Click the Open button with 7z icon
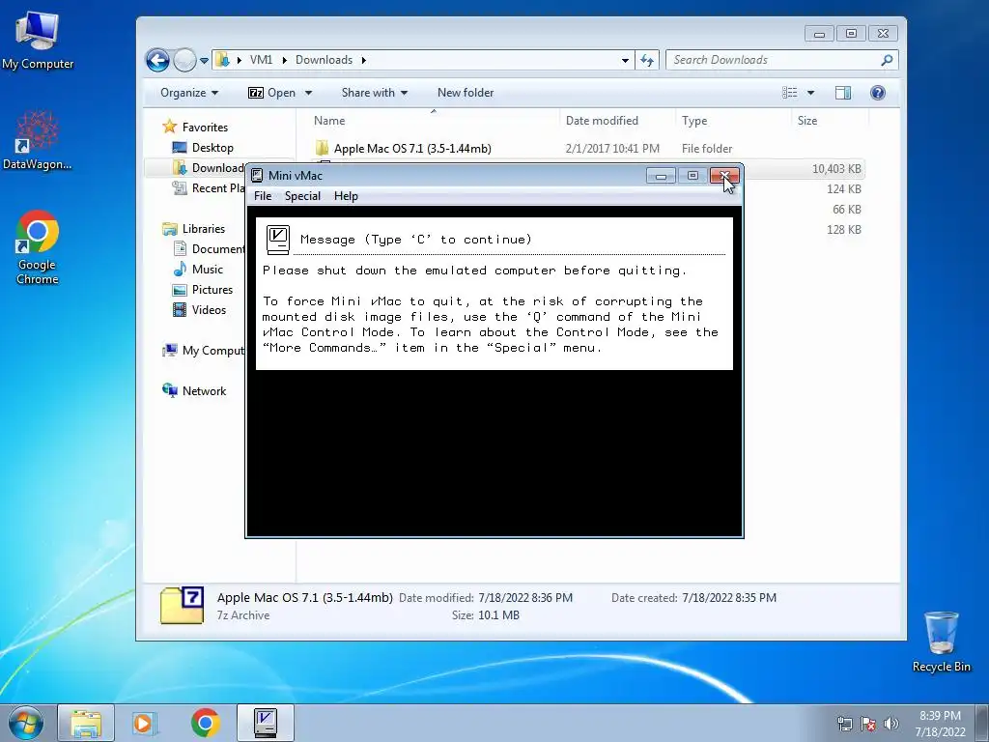 click(271, 93)
